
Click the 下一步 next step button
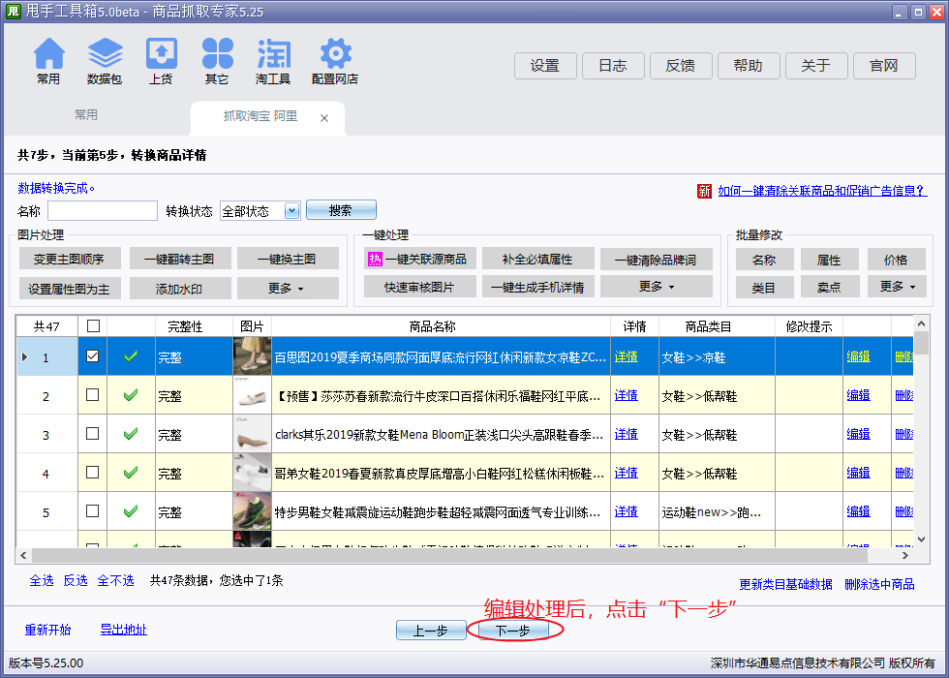click(x=513, y=631)
